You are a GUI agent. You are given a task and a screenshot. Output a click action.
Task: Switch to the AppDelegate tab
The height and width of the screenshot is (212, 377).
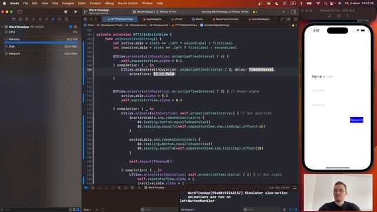coord(152,19)
